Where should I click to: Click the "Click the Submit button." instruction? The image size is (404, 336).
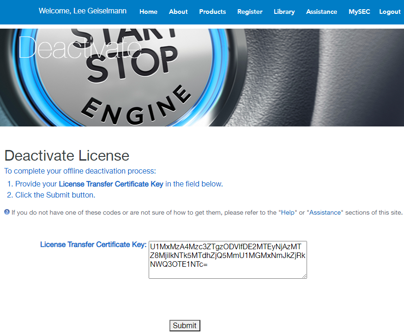(55, 195)
